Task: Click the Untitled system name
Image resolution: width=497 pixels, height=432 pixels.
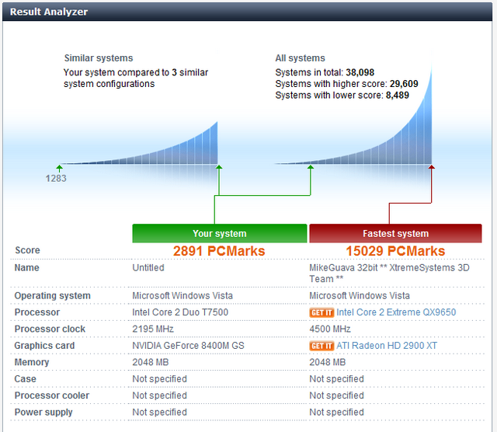Action: tap(148, 268)
